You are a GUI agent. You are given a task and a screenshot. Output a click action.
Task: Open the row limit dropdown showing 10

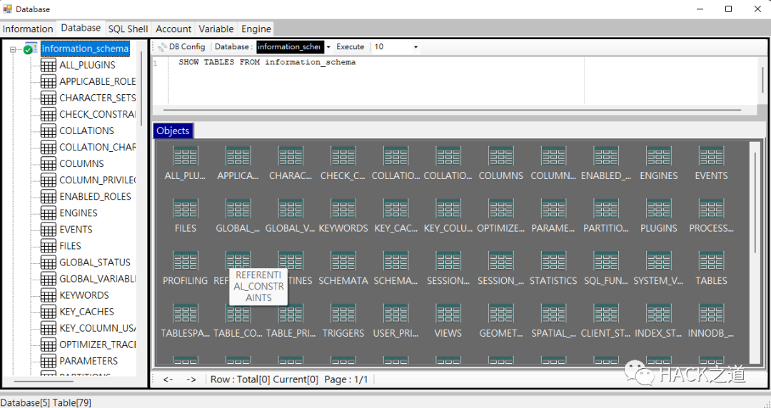click(415, 47)
